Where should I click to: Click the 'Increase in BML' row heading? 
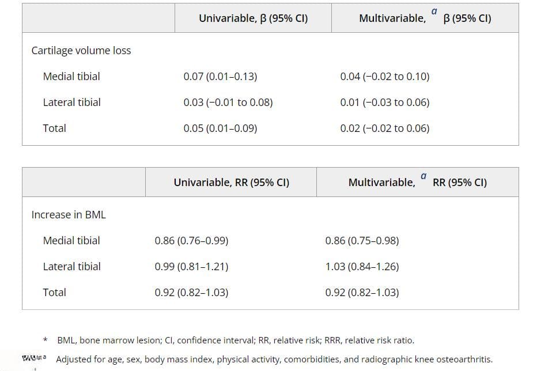pos(69,215)
